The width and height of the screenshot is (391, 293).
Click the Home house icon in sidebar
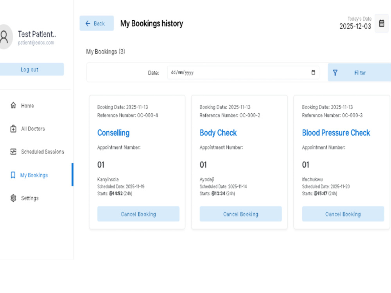tap(13, 105)
